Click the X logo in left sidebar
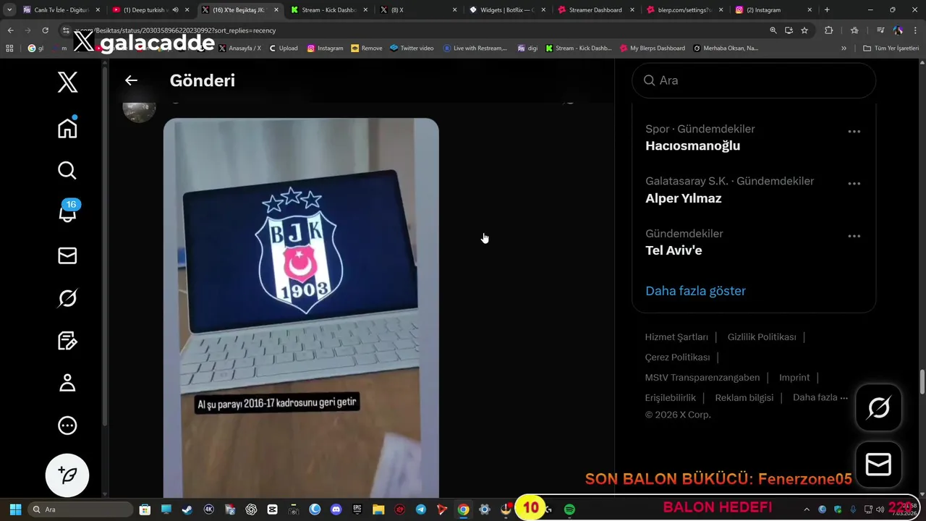Image resolution: width=926 pixels, height=521 pixels. coord(67,82)
